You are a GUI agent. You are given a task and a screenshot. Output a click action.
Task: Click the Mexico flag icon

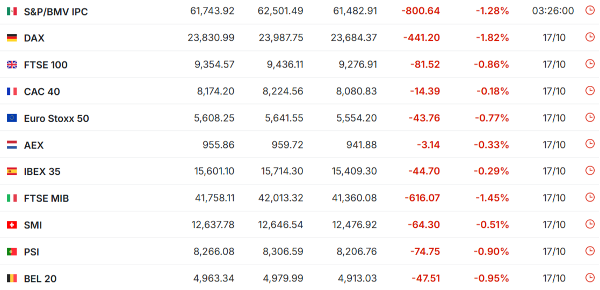[12, 11]
